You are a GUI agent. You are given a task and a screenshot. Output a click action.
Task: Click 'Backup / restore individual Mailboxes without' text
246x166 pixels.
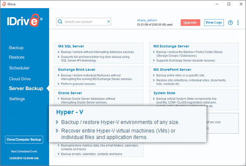click(x=91, y=75)
